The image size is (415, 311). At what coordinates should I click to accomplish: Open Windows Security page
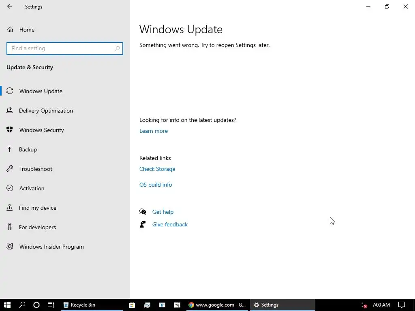click(x=65, y=130)
